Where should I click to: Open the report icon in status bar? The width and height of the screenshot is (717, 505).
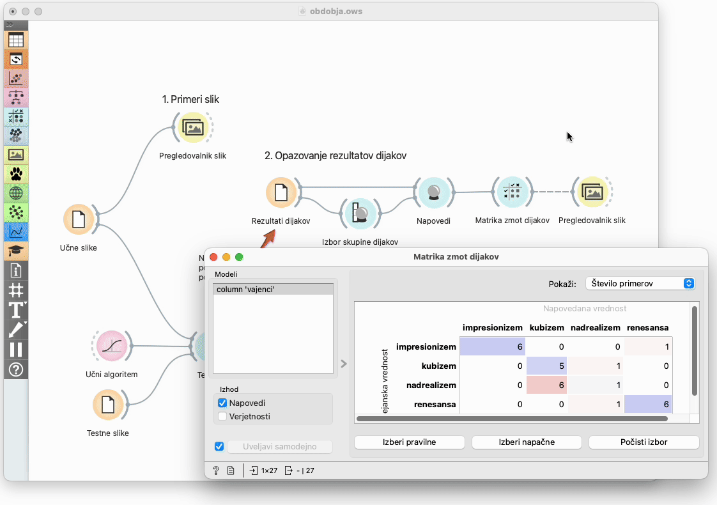[231, 470]
